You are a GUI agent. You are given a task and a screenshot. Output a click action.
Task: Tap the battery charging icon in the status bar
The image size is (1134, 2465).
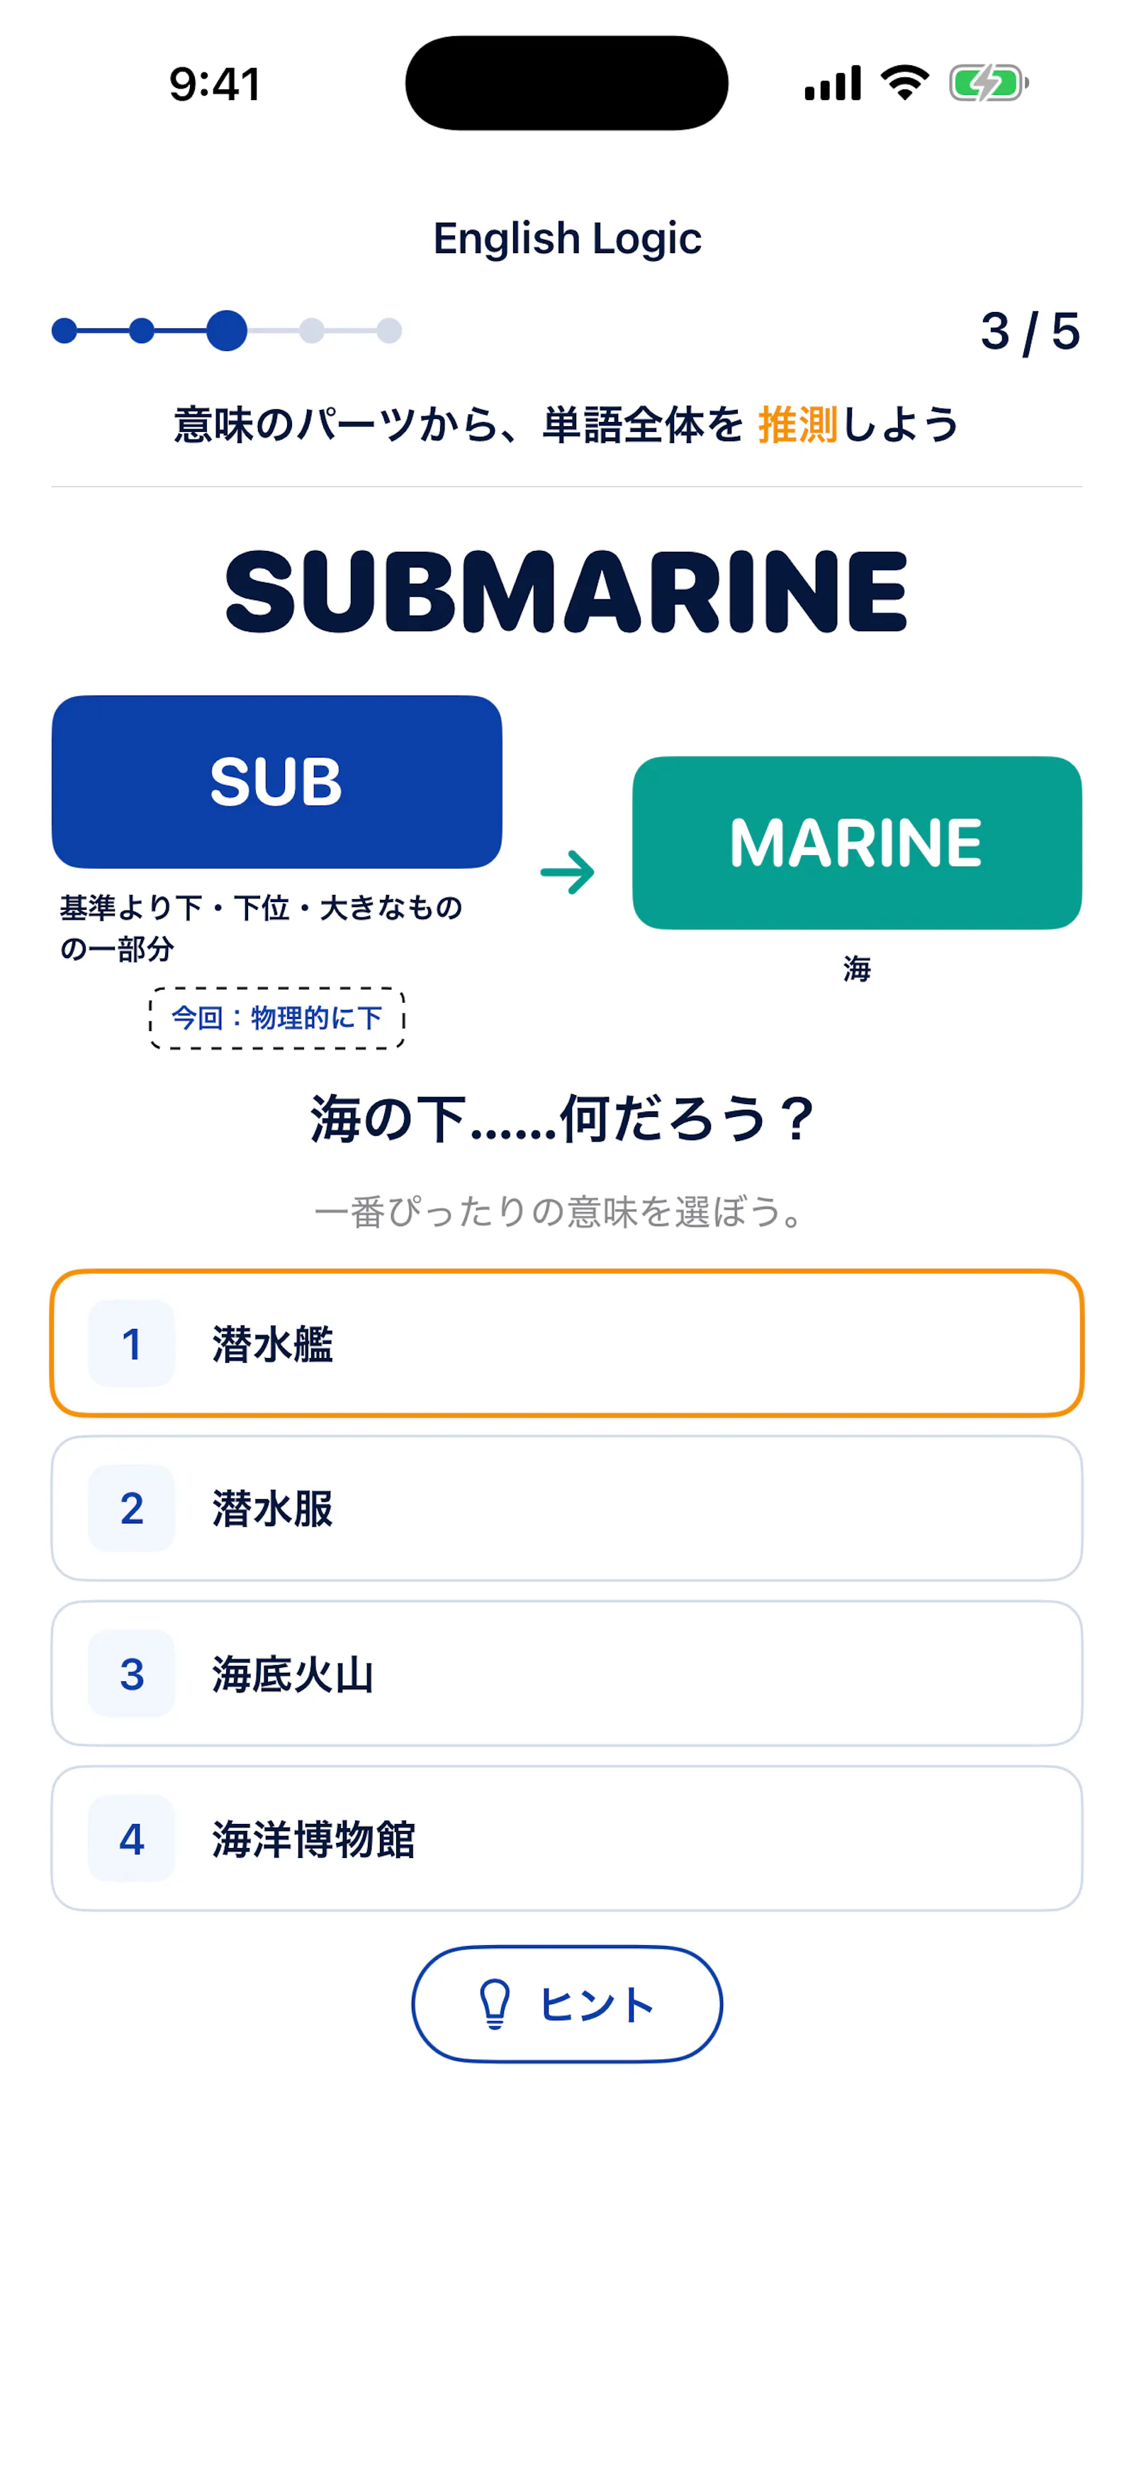pos(989,83)
